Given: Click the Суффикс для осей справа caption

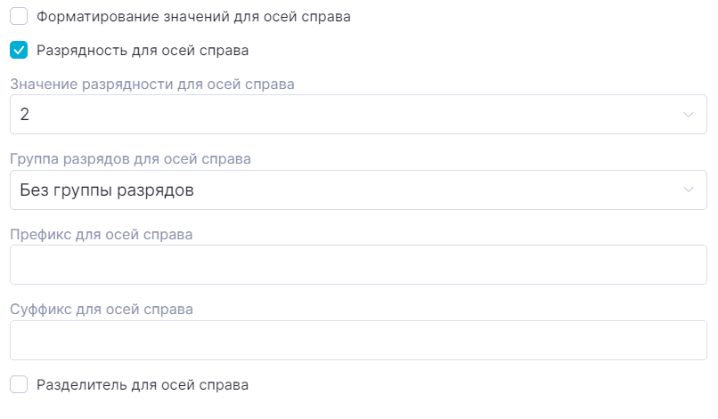Looking at the screenshot, I should (x=102, y=309).
